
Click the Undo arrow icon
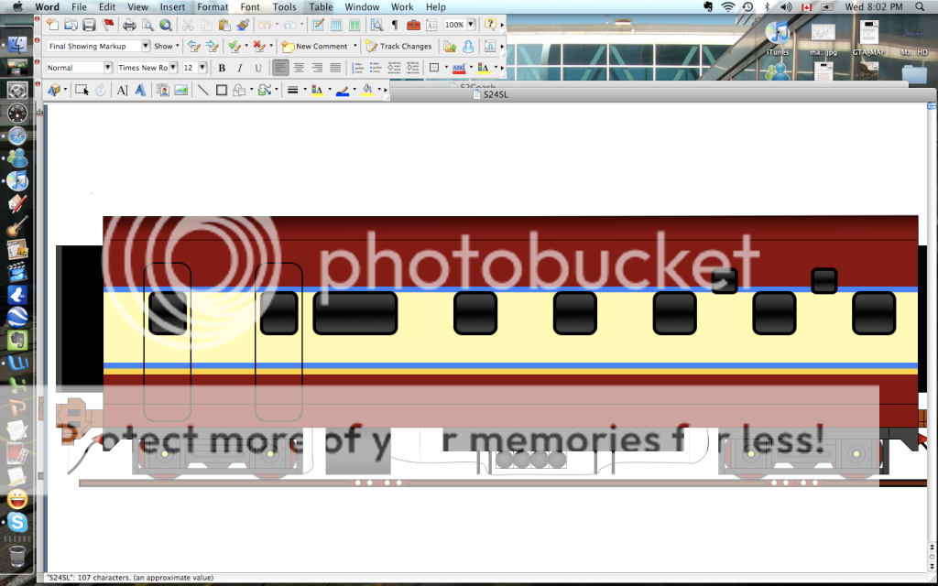pyautogui.click(x=265, y=25)
